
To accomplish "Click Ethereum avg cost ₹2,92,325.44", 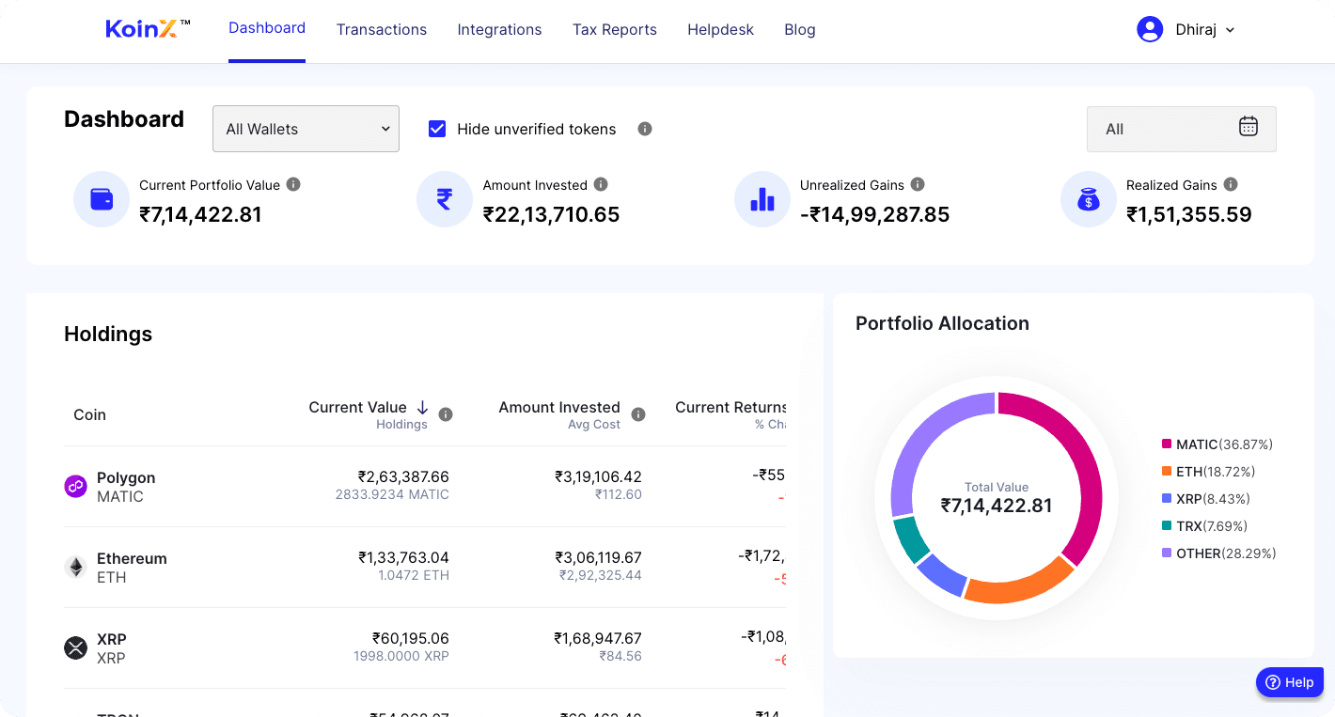I will (x=601, y=575).
